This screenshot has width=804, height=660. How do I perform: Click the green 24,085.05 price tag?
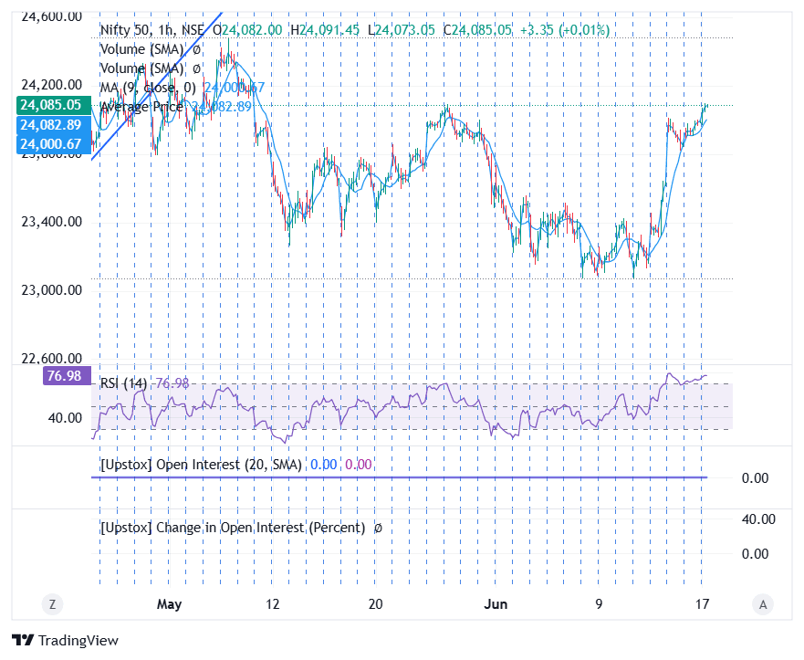pyautogui.click(x=54, y=105)
